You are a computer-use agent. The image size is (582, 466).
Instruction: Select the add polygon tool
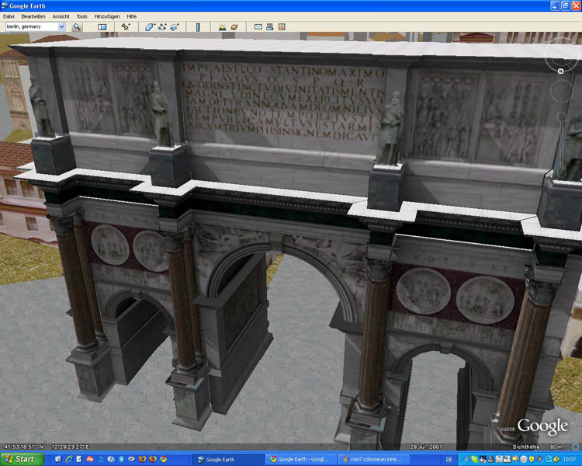[x=150, y=26]
